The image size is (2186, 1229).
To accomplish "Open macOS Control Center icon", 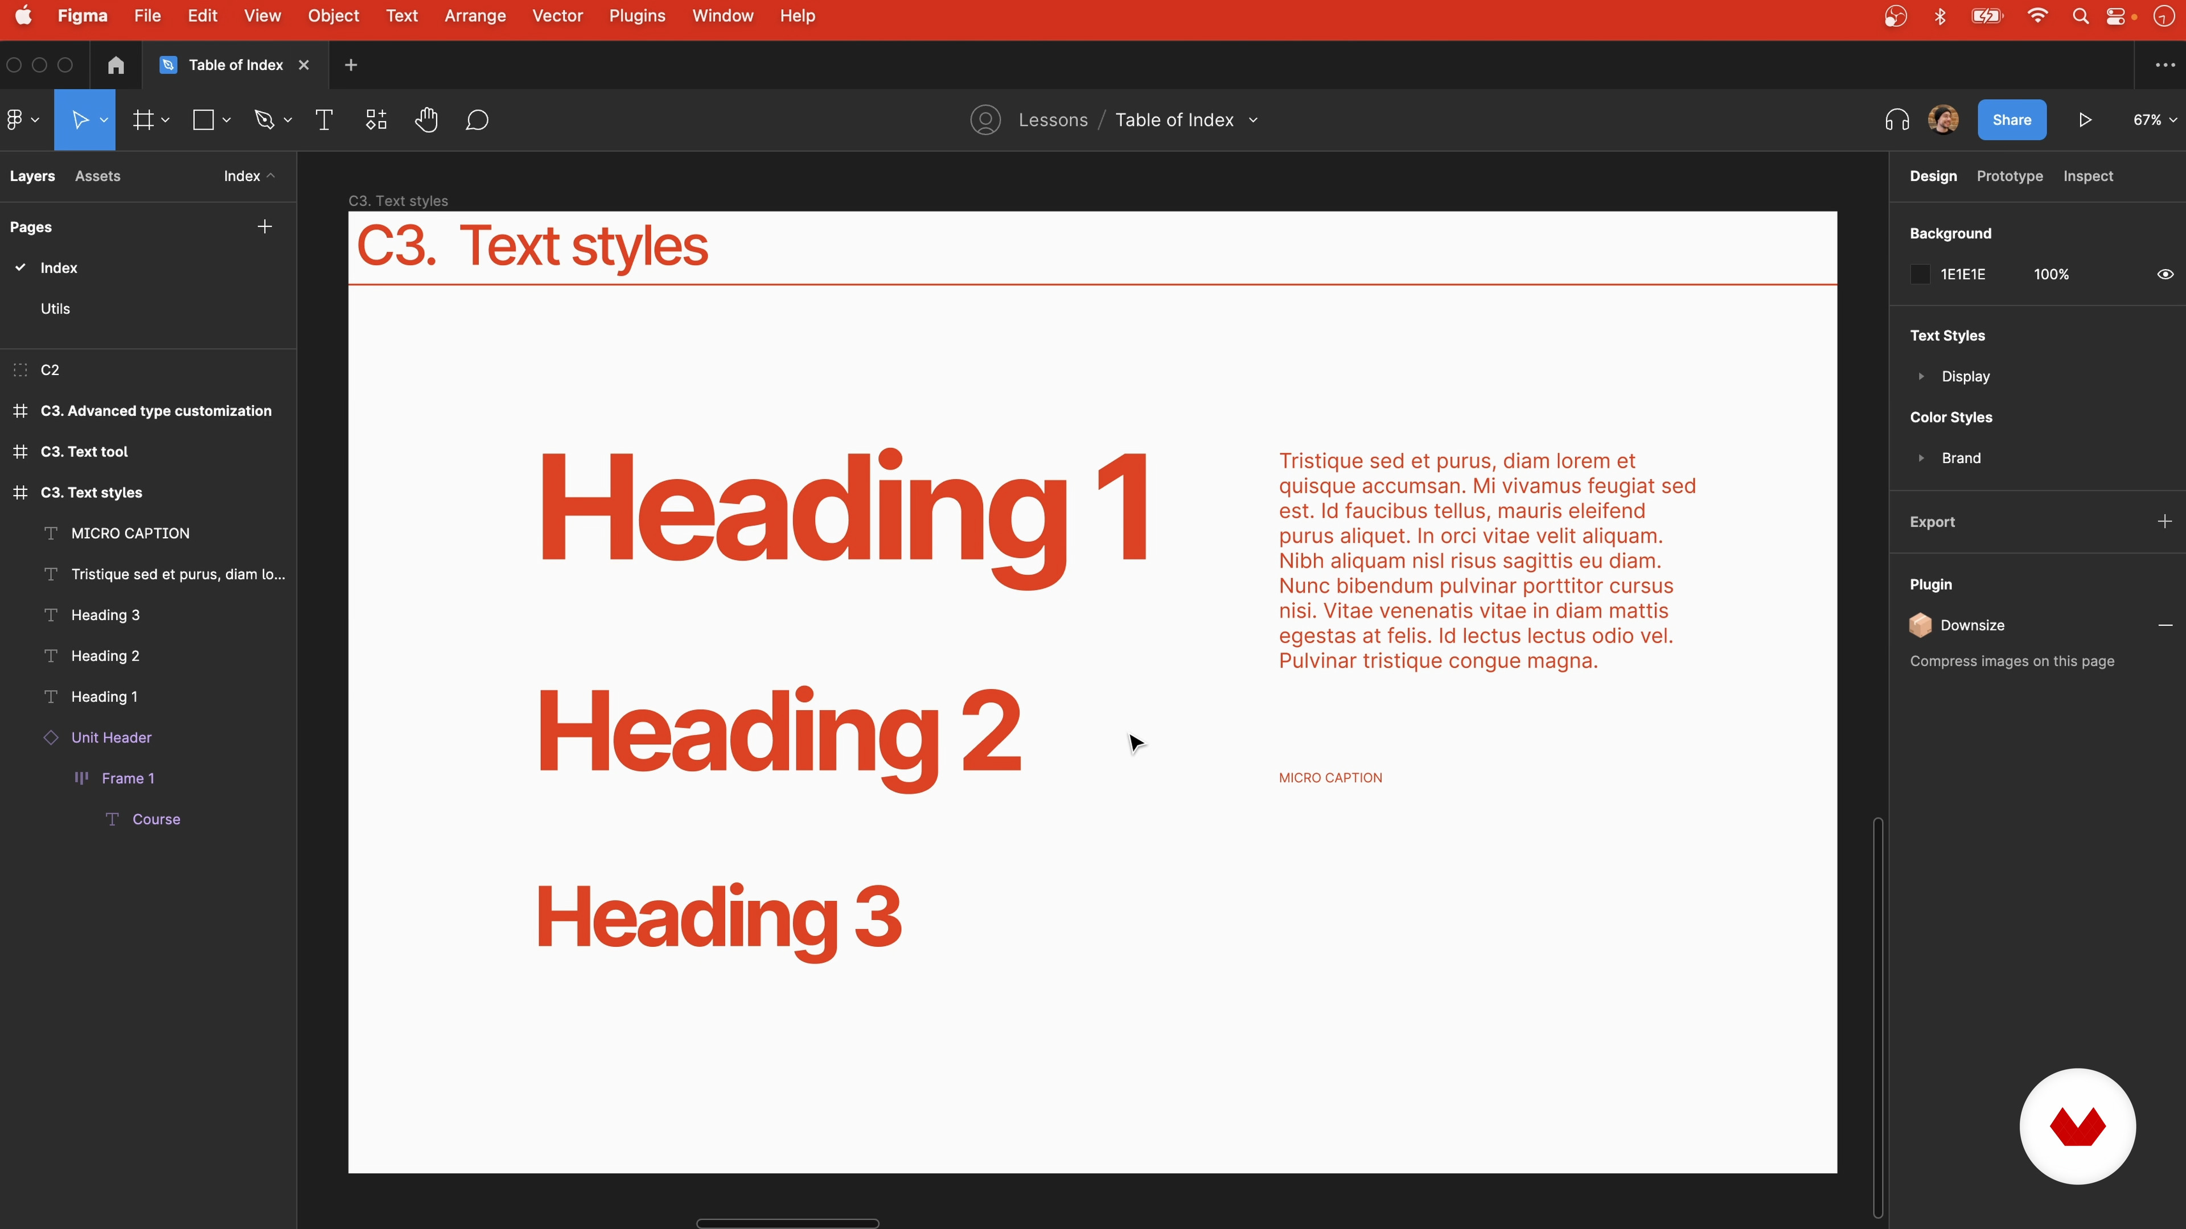I will coord(2117,16).
